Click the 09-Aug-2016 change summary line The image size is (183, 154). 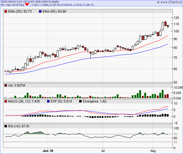[47, 5]
